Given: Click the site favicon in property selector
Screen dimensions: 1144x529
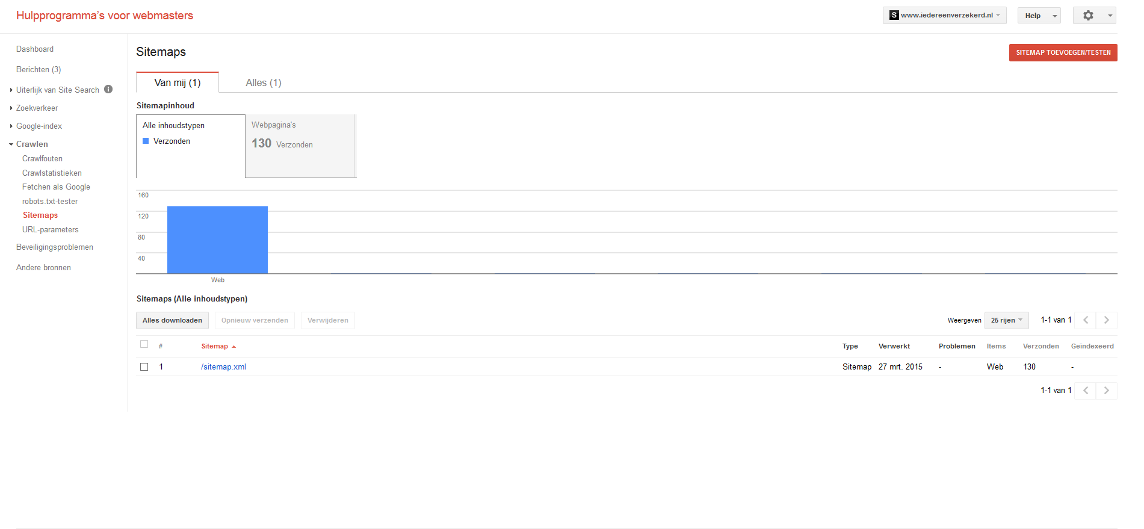Looking at the screenshot, I should 894,16.
